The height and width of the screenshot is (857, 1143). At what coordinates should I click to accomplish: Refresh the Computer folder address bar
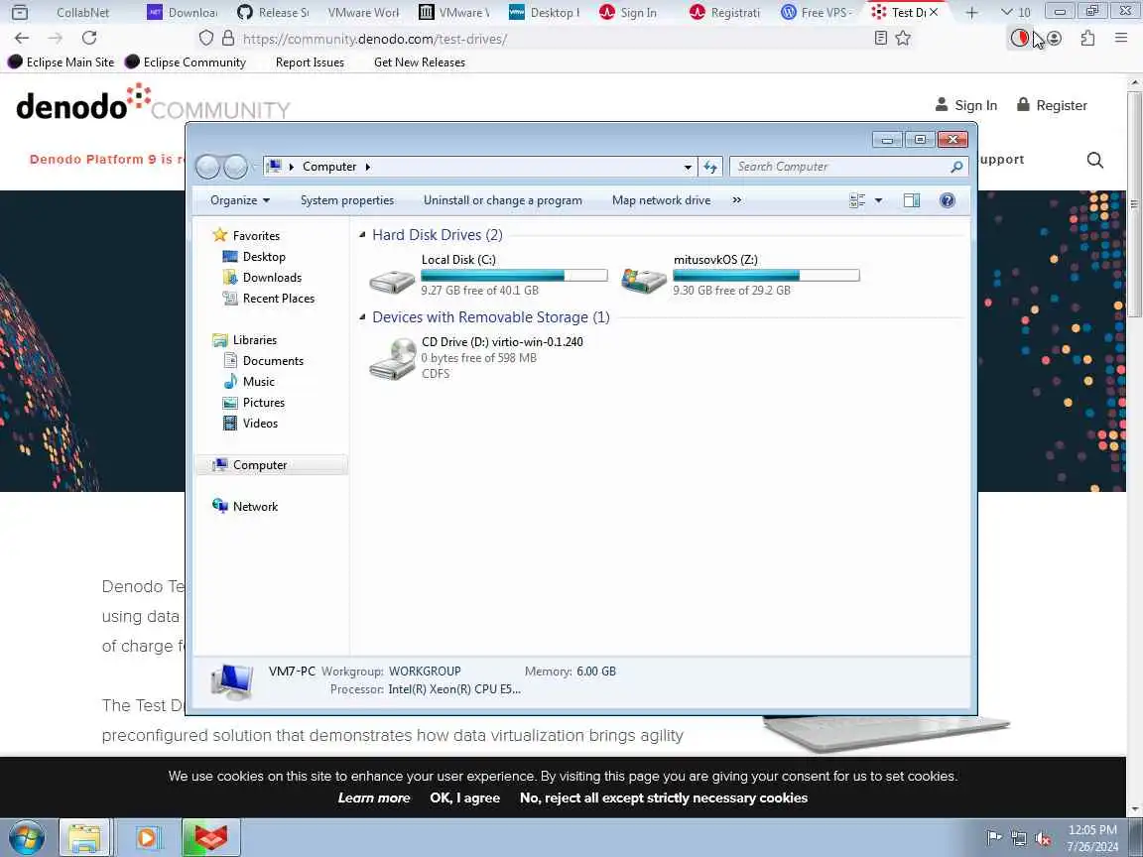pyautogui.click(x=710, y=167)
